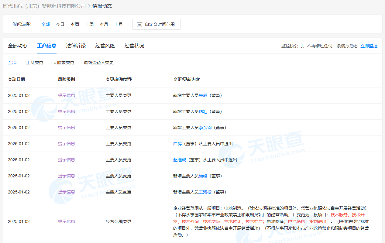The image size is (385, 243).
Task: Switch to 全部动态 tab
Action: tap(18, 46)
